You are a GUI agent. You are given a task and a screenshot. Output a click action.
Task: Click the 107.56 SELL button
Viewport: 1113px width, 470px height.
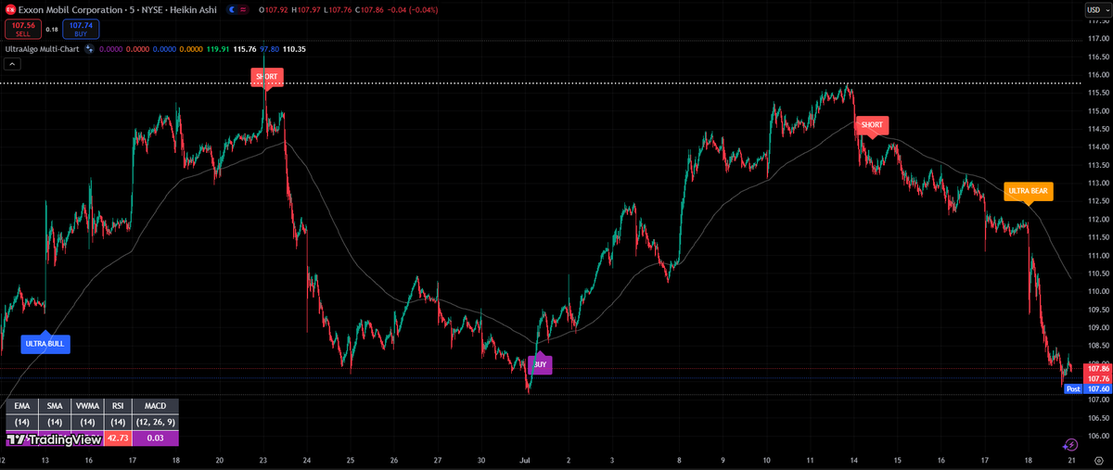(x=23, y=29)
